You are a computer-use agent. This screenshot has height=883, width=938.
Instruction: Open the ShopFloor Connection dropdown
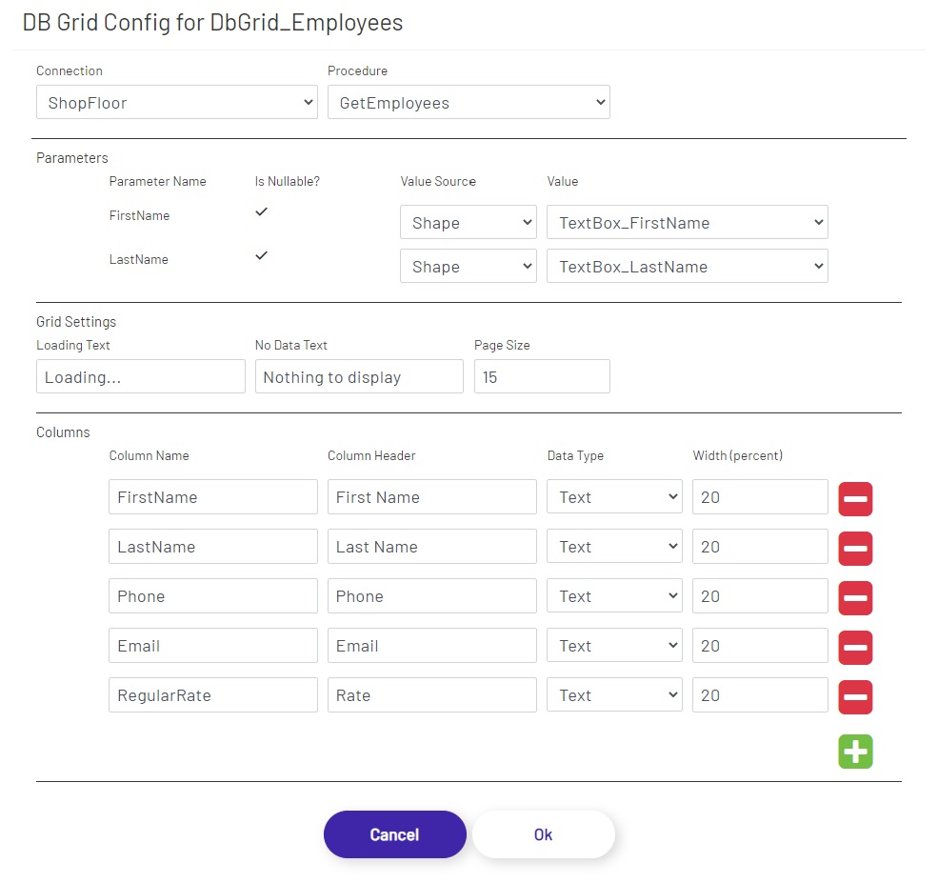(x=176, y=102)
